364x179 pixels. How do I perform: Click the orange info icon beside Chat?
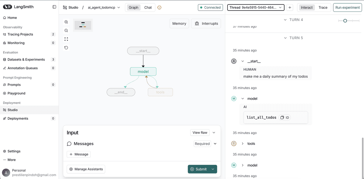pos(159,8)
